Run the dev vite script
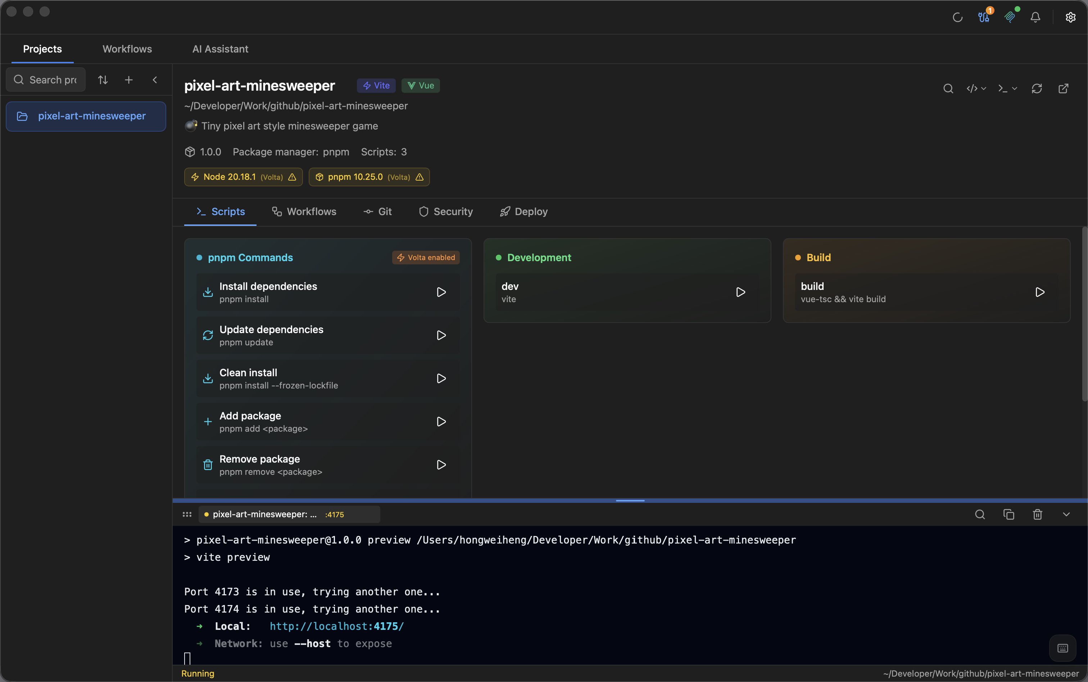 740,292
